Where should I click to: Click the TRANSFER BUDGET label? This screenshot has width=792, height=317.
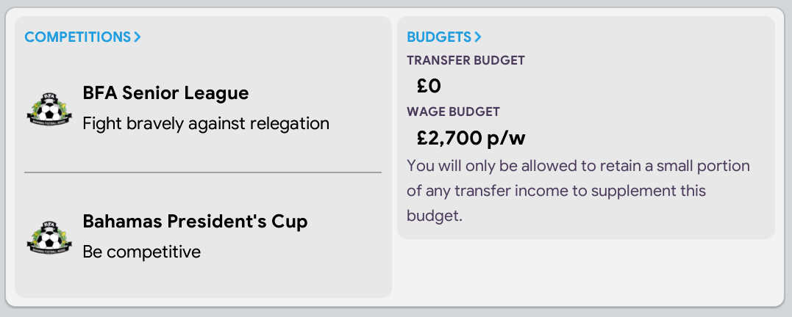[465, 60]
